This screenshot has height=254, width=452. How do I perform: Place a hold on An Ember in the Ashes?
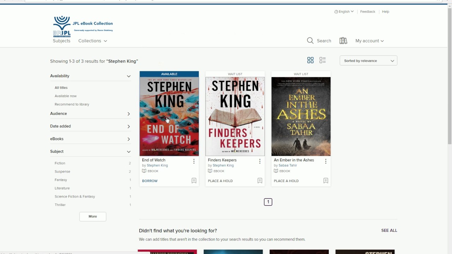click(x=286, y=181)
